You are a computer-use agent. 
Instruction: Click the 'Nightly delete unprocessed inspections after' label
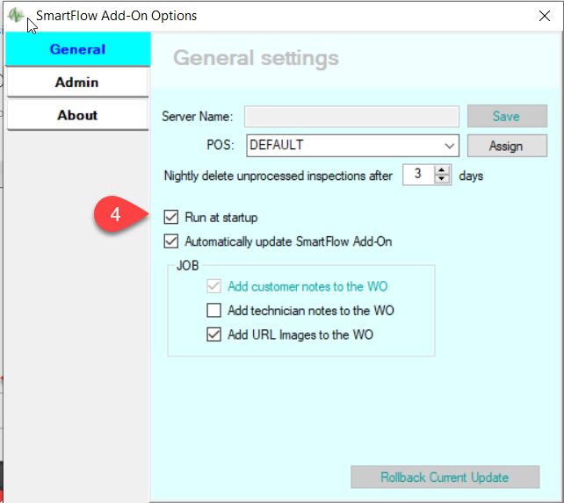(x=278, y=176)
